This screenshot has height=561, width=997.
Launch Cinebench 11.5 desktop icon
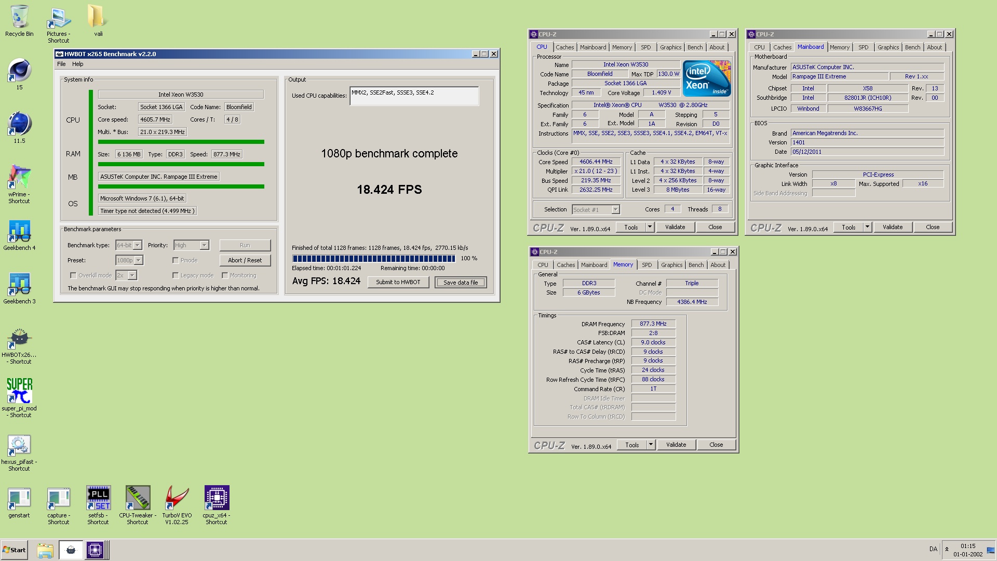[x=19, y=127]
